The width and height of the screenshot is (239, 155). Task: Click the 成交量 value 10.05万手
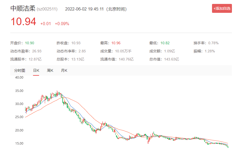pos(123,51)
